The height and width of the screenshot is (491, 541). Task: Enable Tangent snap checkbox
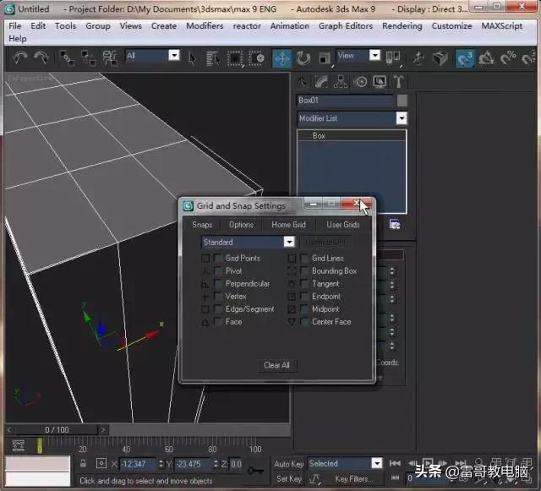click(304, 283)
